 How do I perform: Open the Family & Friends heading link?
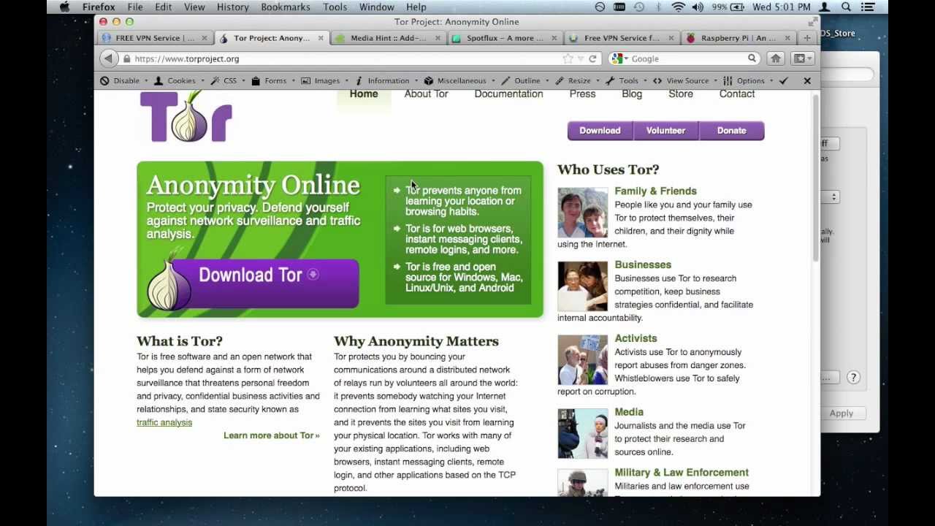coord(655,191)
